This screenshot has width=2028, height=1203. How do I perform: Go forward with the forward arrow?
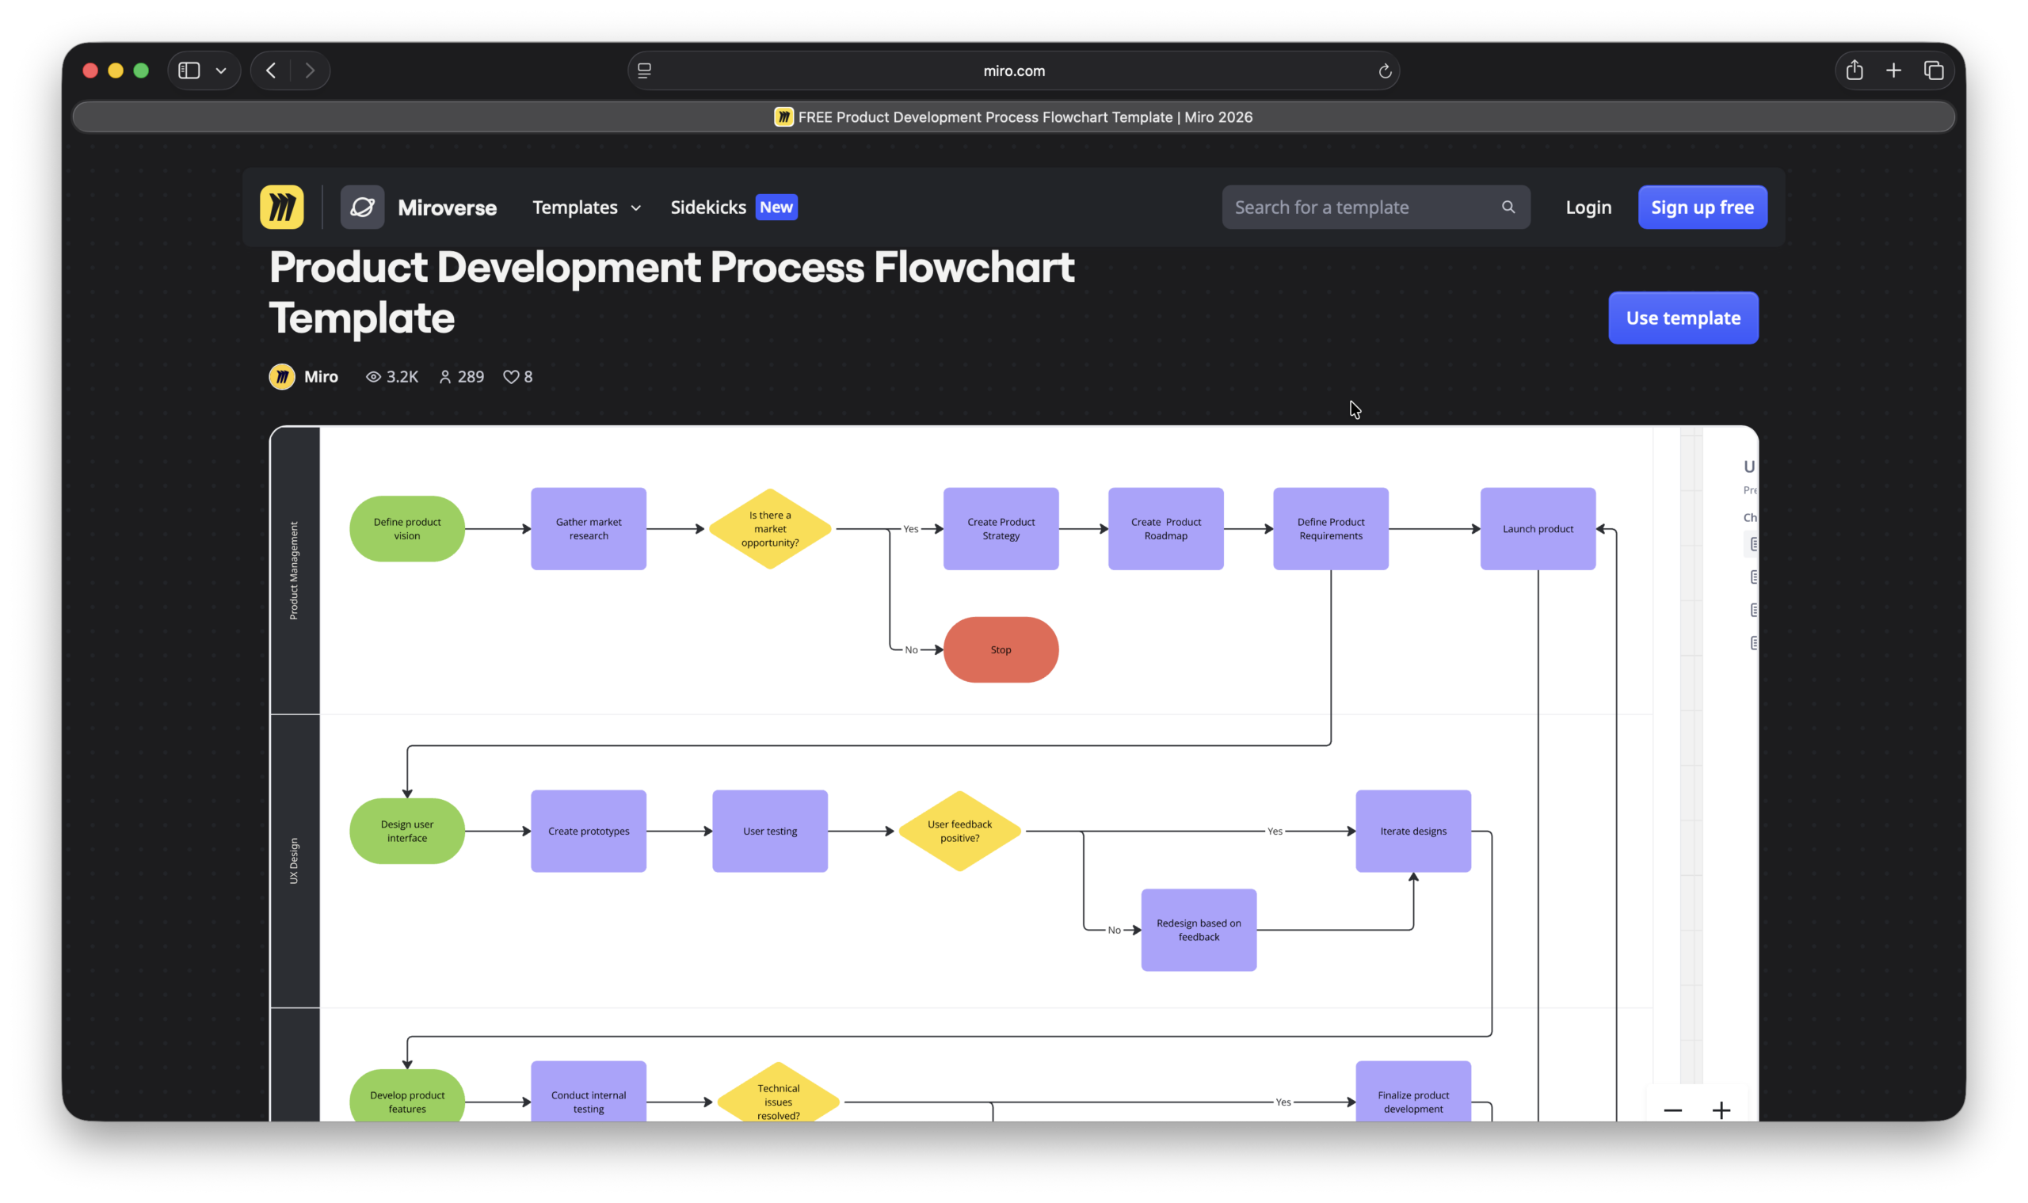point(310,70)
